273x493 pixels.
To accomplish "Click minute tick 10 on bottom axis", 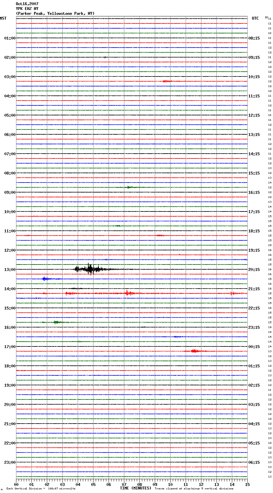I will (x=170, y=484).
